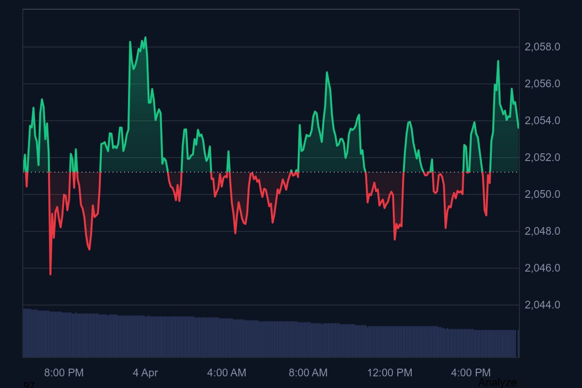Click the 2,050.0 price axis label

click(542, 194)
